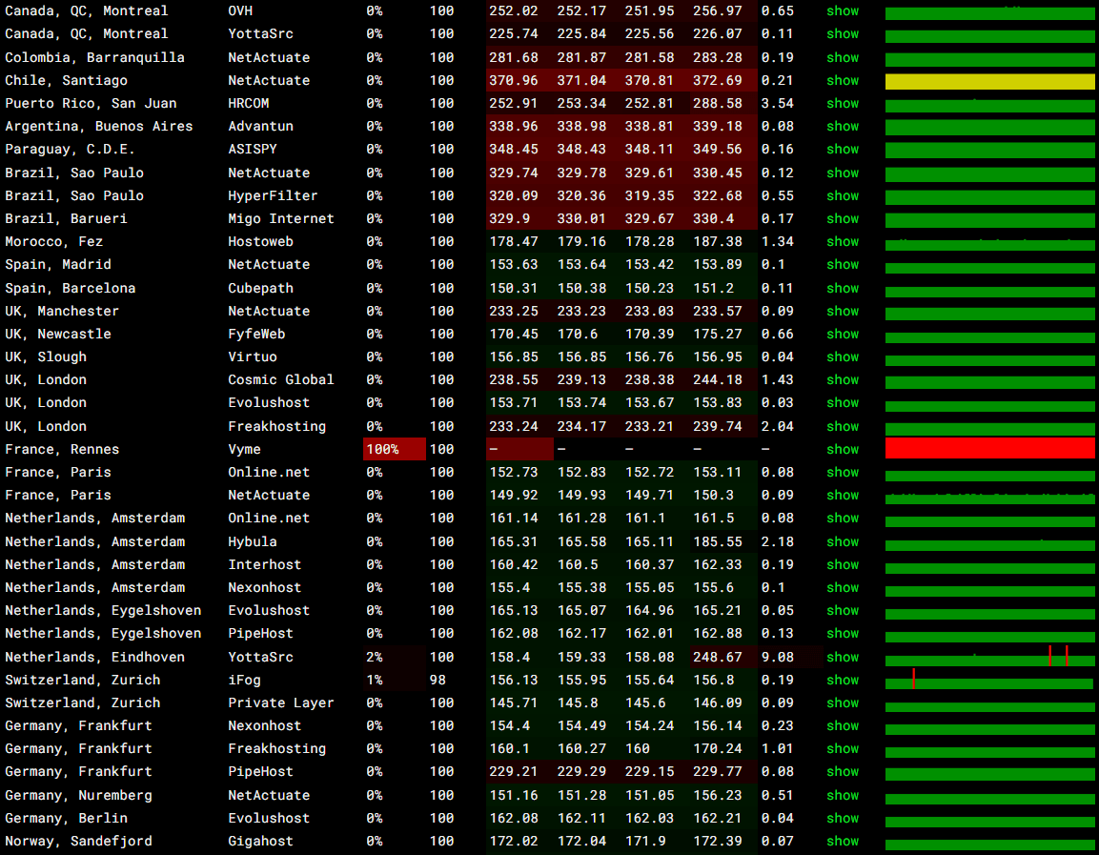This screenshot has width=1099, height=855.
Task: Click 'Advantun' provider name
Action: tap(260, 127)
